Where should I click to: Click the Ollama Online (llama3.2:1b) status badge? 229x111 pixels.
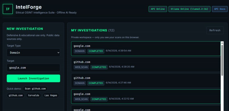click(x=190, y=9)
